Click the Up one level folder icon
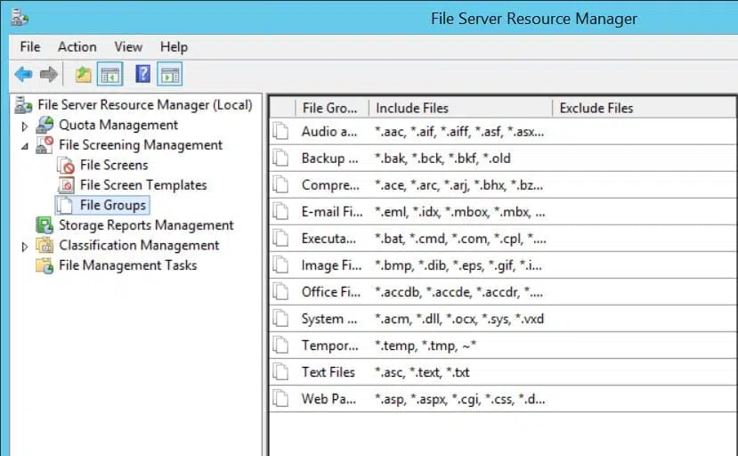738x456 pixels. tap(84, 75)
